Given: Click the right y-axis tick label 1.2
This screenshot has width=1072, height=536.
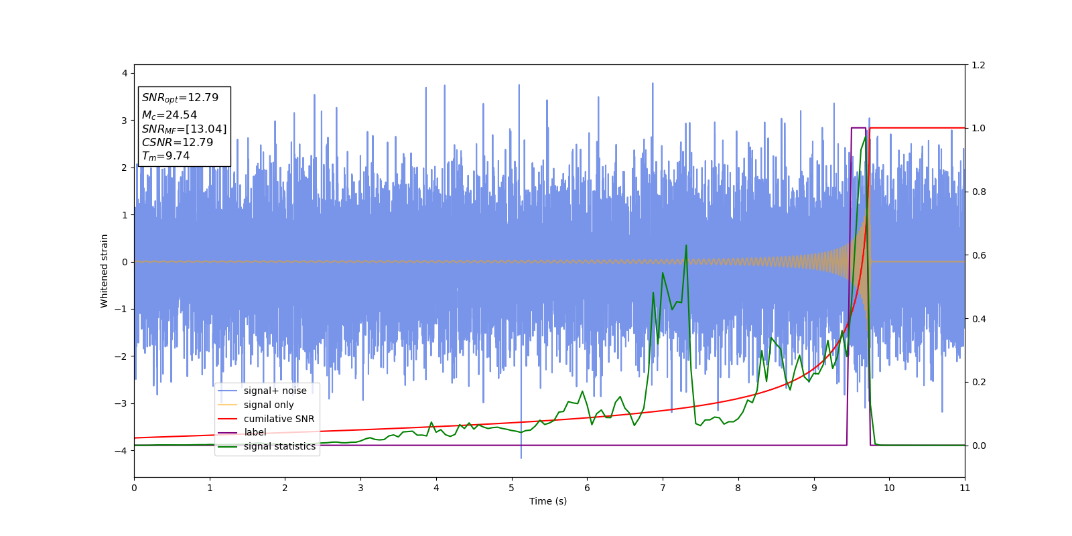Looking at the screenshot, I should click(978, 65).
